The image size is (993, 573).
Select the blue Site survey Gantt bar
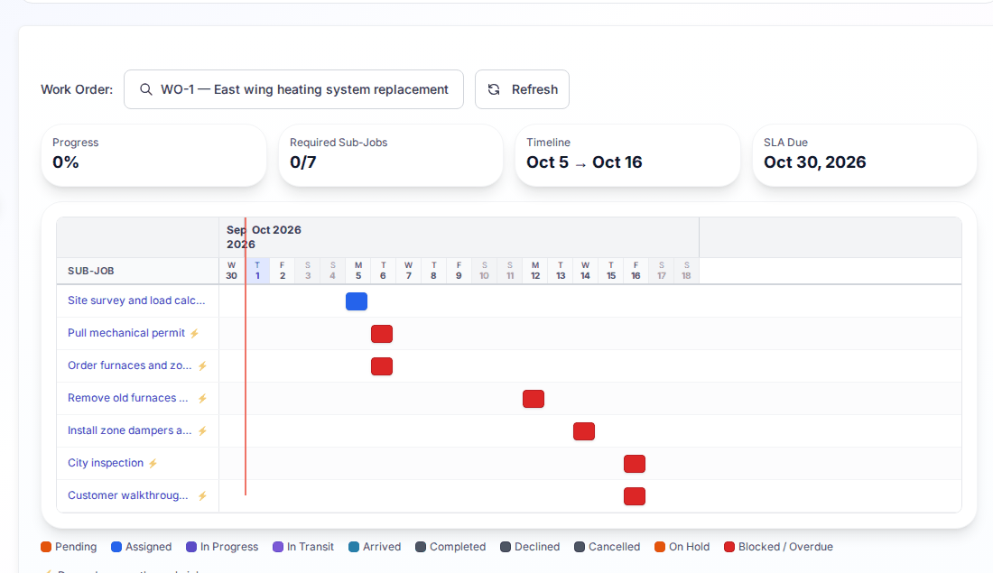point(357,301)
